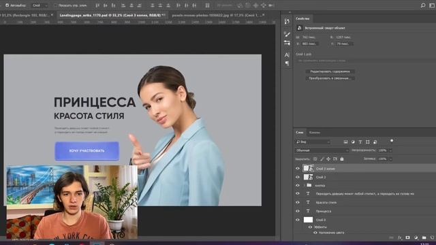Click the add layer mask icon
436x245 pixels.
tap(407, 238)
